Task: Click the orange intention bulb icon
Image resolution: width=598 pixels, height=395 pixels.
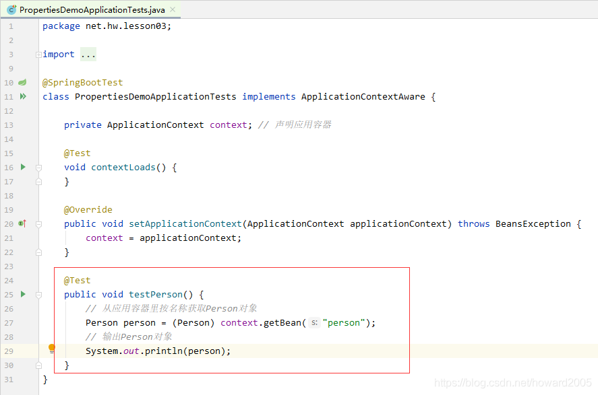Action: pyautogui.click(x=52, y=348)
